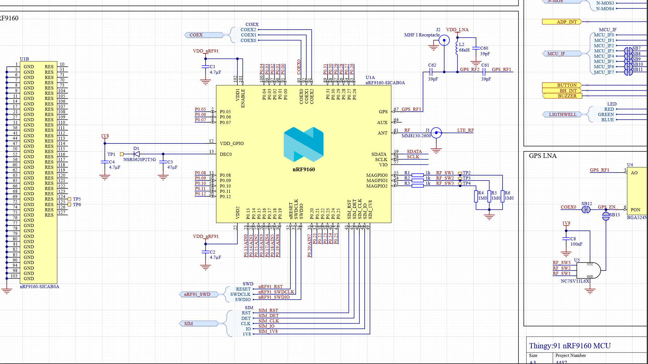Click the LTE antenna connector J1 symbol

(x=436, y=133)
